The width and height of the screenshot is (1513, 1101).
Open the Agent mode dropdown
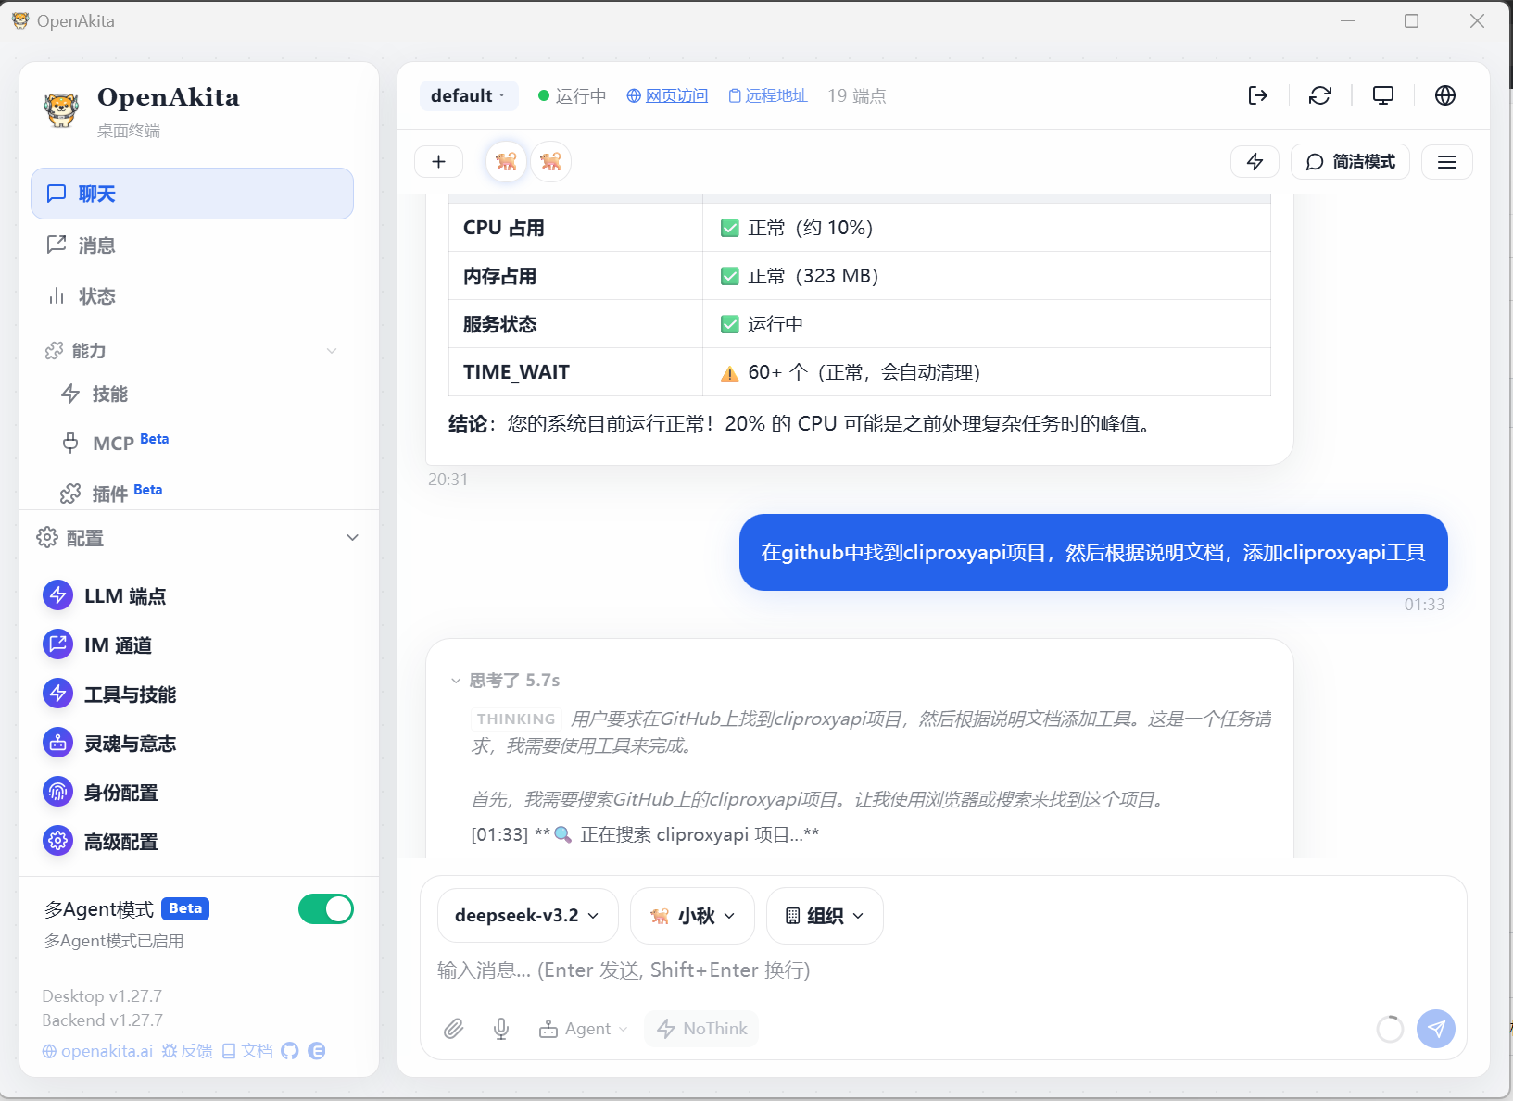[x=584, y=1029]
